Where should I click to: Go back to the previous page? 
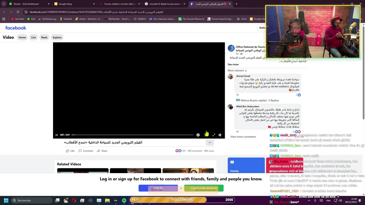coord(4,12)
